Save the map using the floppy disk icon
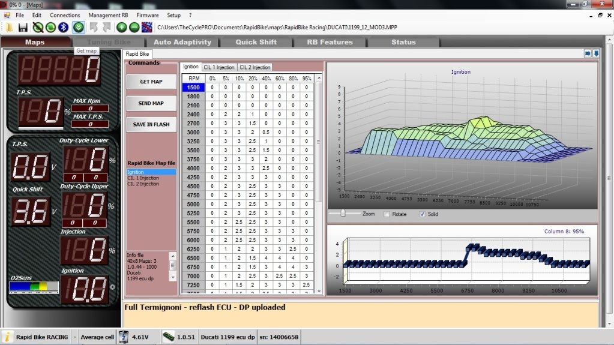Viewport: 614px width, 345px height. coord(23,27)
